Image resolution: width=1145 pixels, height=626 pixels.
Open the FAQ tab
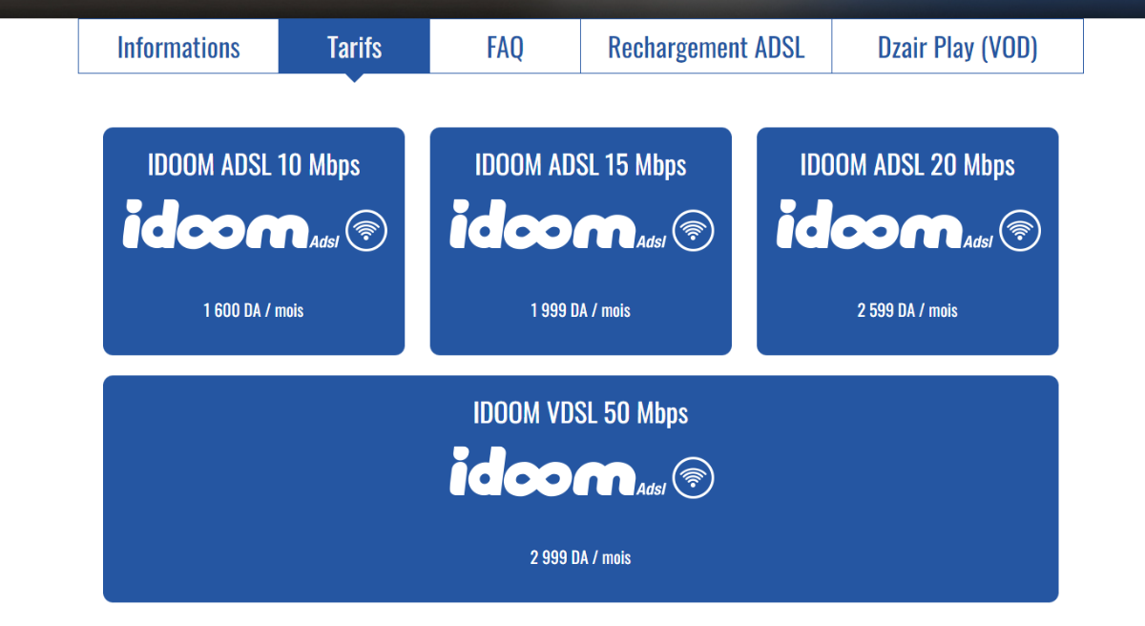tap(505, 47)
